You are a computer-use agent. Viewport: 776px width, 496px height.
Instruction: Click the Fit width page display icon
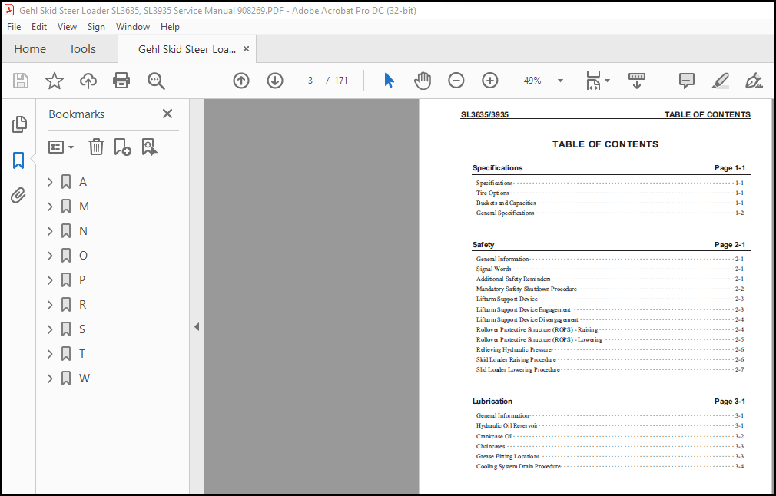click(593, 81)
